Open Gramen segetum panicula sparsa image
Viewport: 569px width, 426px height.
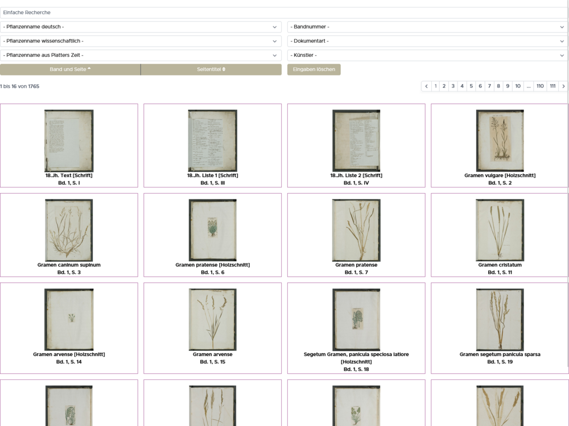click(x=500, y=319)
